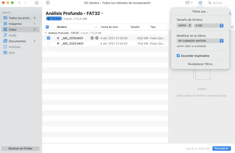The width and height of the screenshot is (235, 153).
Task: Open the 0 KB file size combo box
Action: point(209,25)
